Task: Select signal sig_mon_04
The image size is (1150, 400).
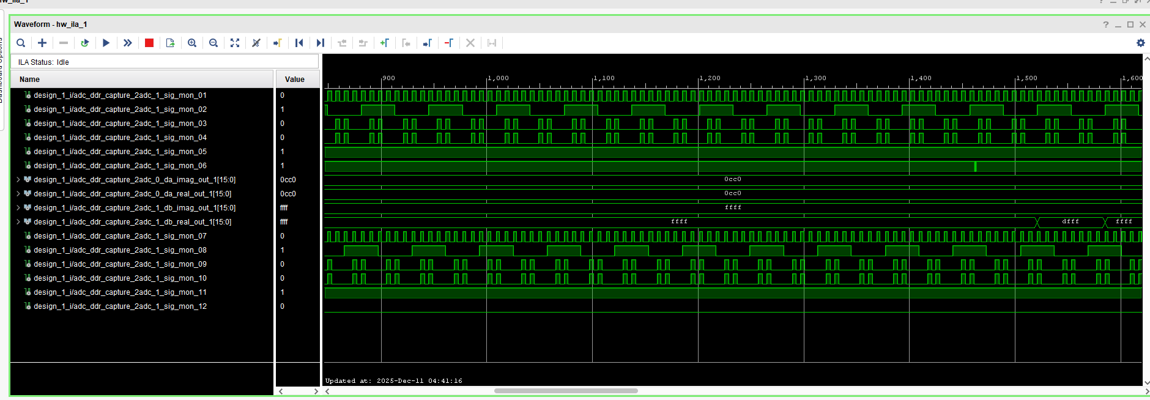Action: point(120,138)
